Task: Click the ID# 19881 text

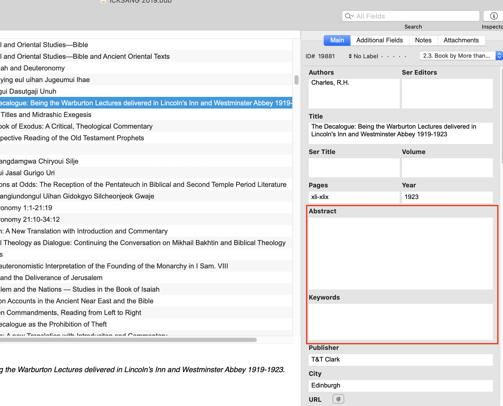Action: click(x=320, y=56)
